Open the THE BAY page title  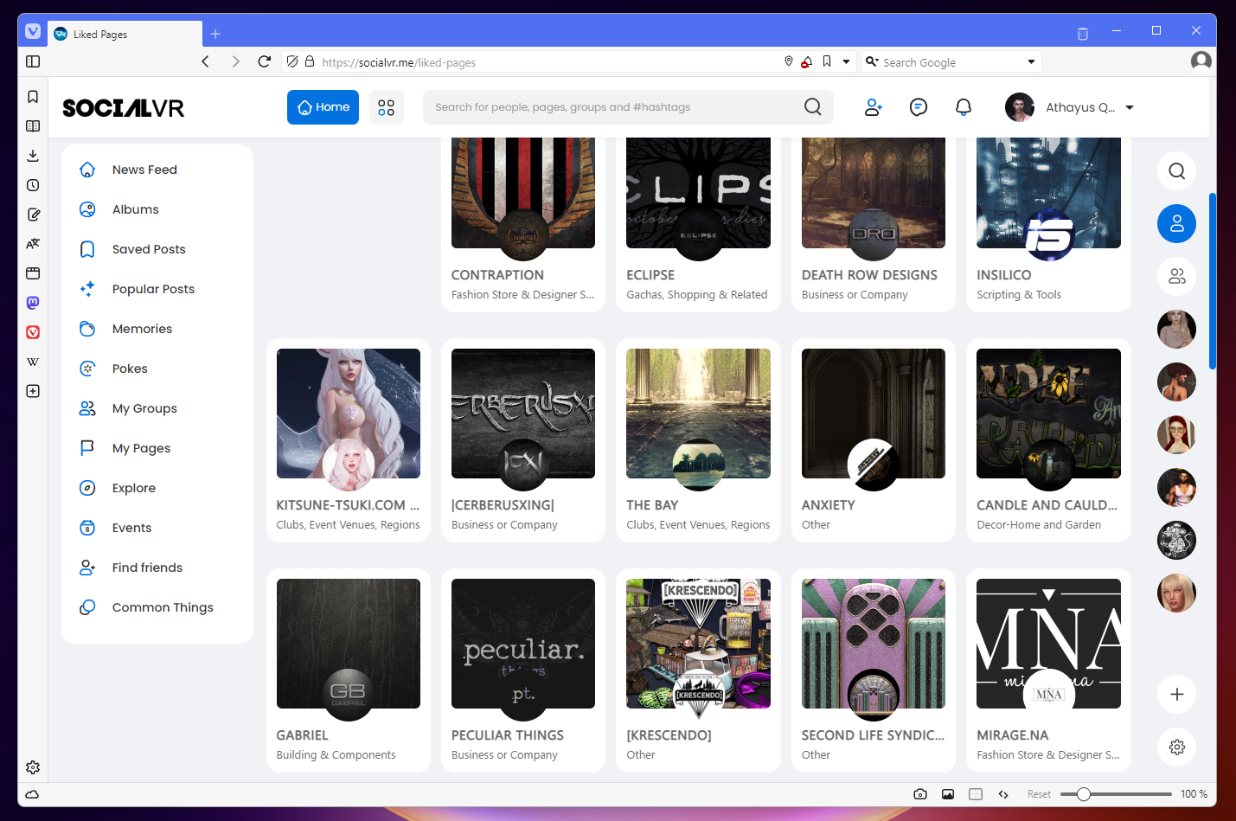(652, 505)
